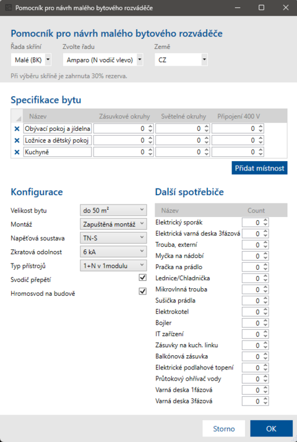Screen dimensions: 297x442
Task: Click the Zásuvkové okruhy column header
Action: [124, 116]
